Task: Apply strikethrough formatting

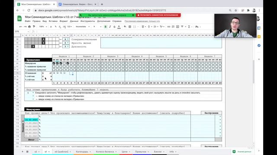Action: (114, 27)
